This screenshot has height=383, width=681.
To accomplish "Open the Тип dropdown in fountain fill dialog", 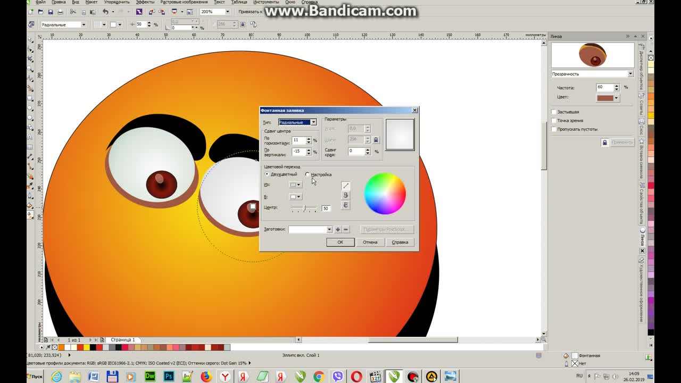I will (313, 122).
